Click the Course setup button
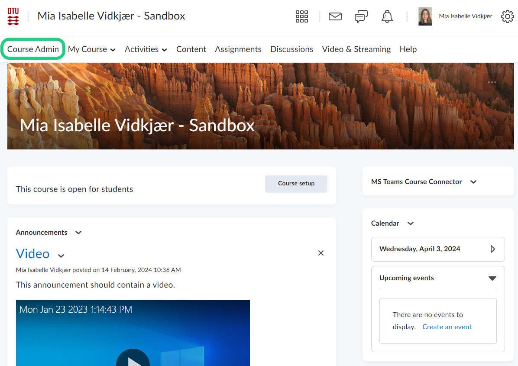Screen dimensions: 518x366 click(296, 184)
